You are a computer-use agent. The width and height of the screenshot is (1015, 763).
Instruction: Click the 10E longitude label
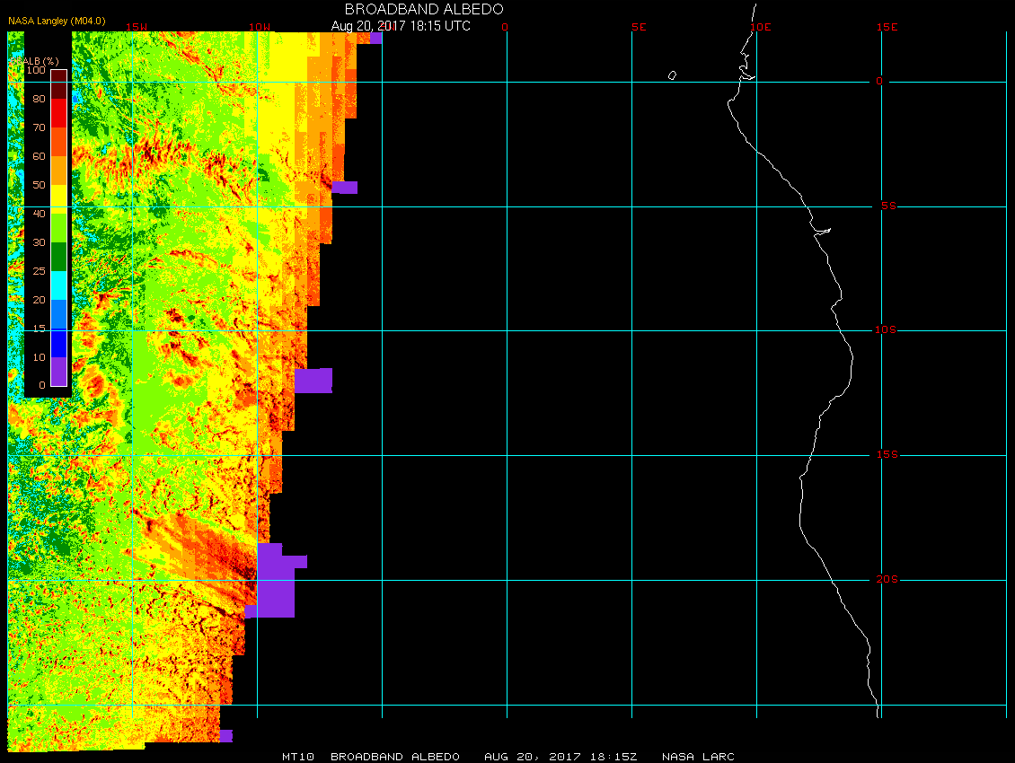(760, 27)
